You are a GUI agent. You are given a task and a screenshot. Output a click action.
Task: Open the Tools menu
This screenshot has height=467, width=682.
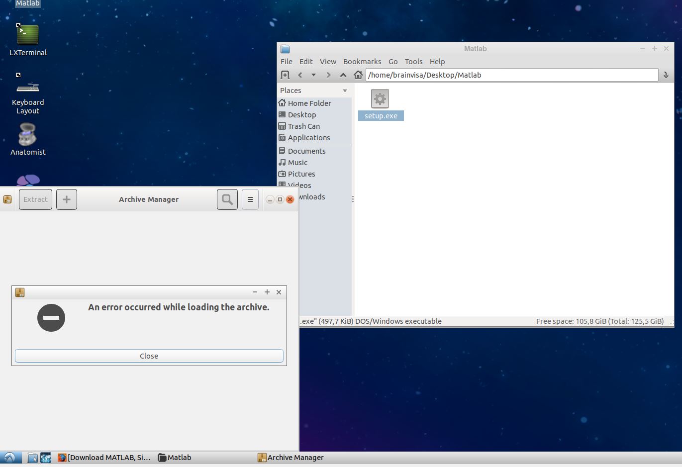tap(413, 62)
